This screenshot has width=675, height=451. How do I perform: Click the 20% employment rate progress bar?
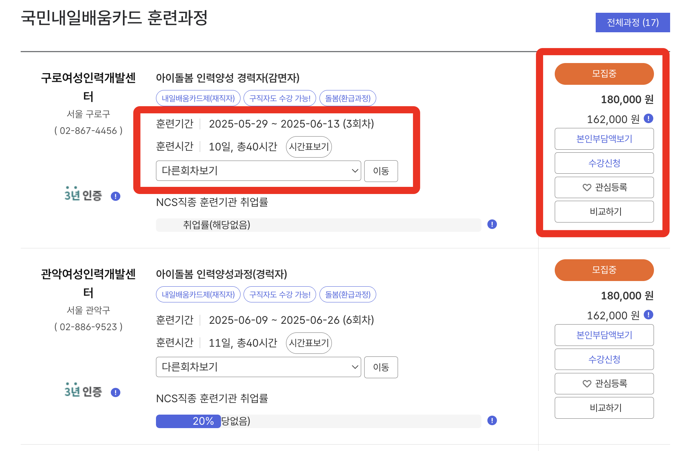pos(188,421)
